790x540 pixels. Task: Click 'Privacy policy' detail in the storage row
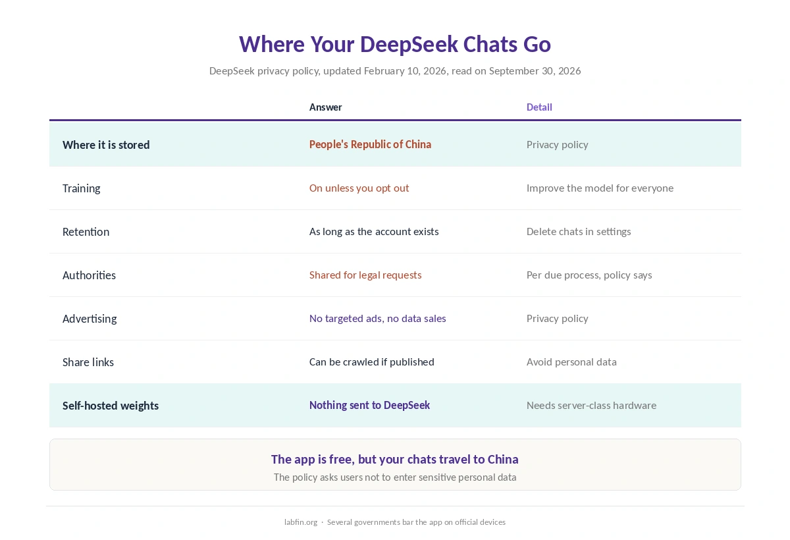click(558, 144)
